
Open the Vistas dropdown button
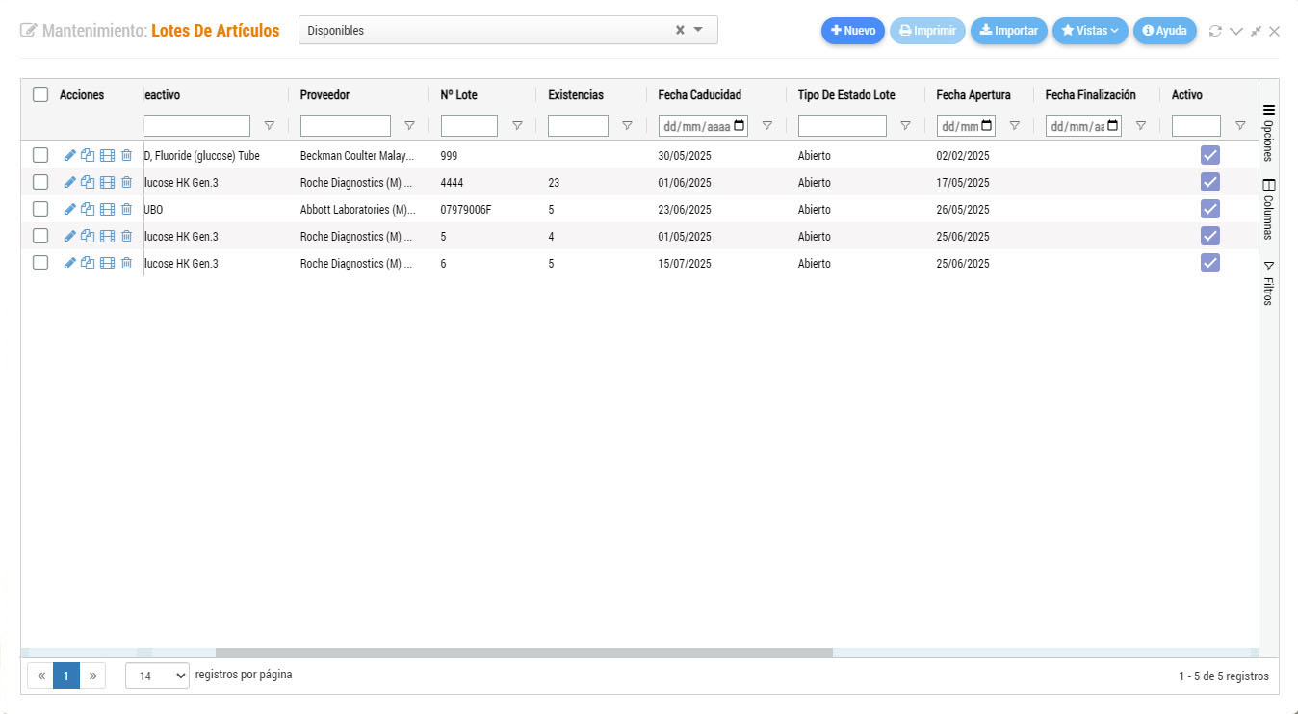[1090, 31]
